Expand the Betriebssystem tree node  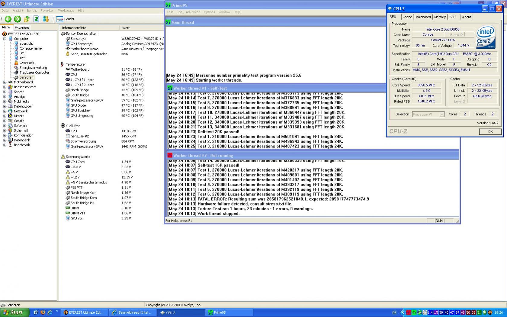click(5, 87)
